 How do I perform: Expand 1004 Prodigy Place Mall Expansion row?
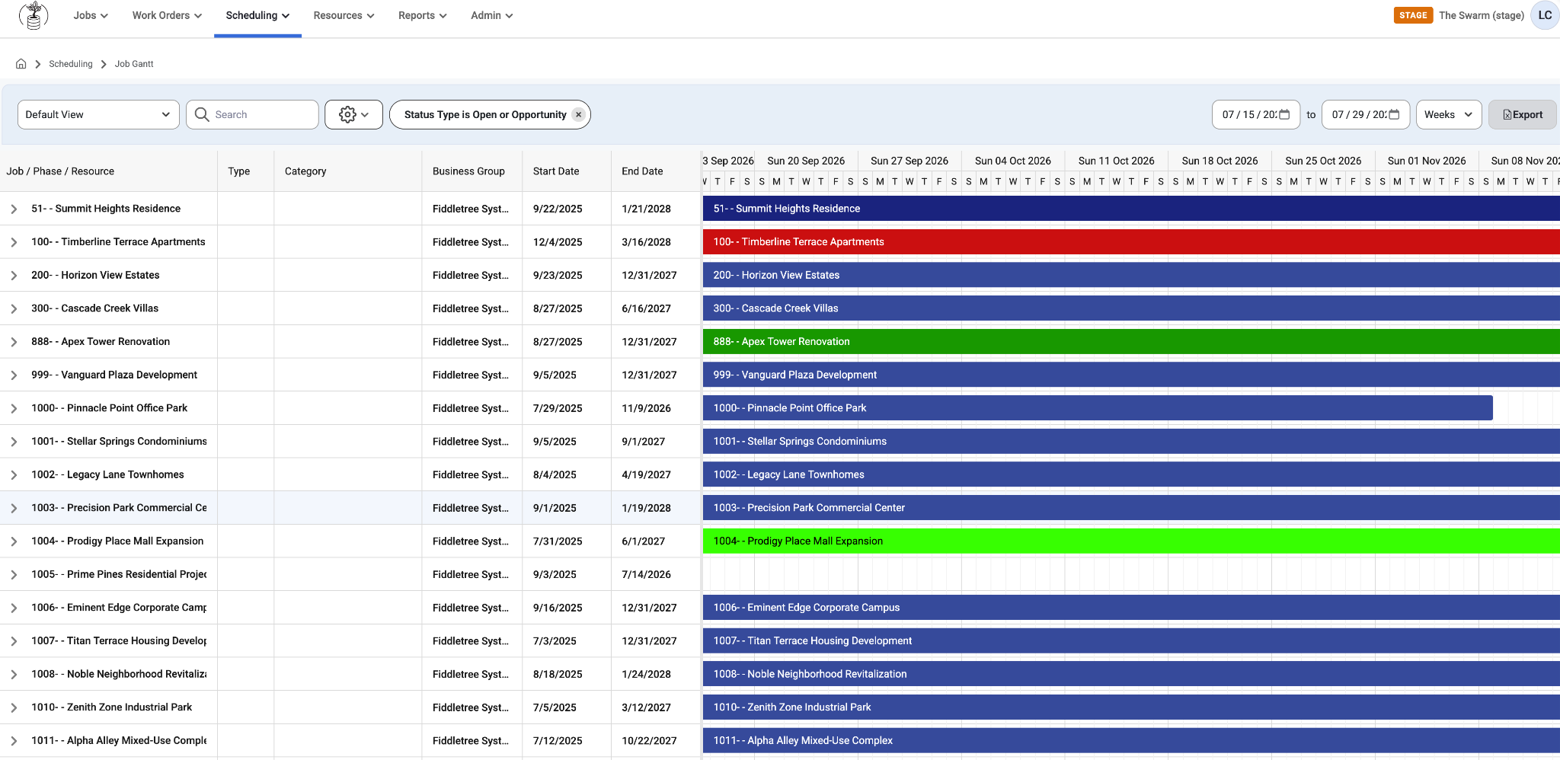coord(14,541)
